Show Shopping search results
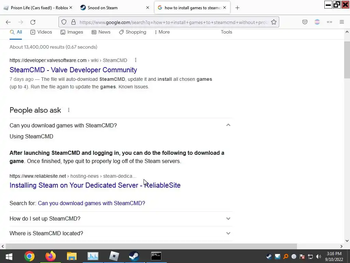The image size is (350, 263). click(x=133, y=32)
